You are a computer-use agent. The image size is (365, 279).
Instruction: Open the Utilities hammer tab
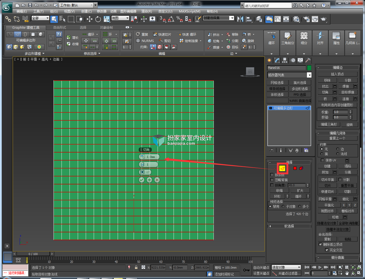(x=308, y=60)
